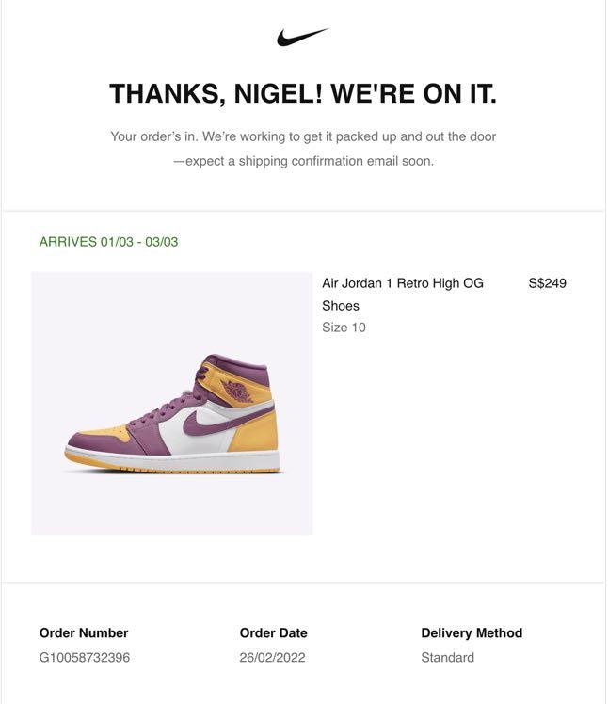Click the 'Your order's in' sentence line
This screenshot has width=608, height=704.
[303, 136]
